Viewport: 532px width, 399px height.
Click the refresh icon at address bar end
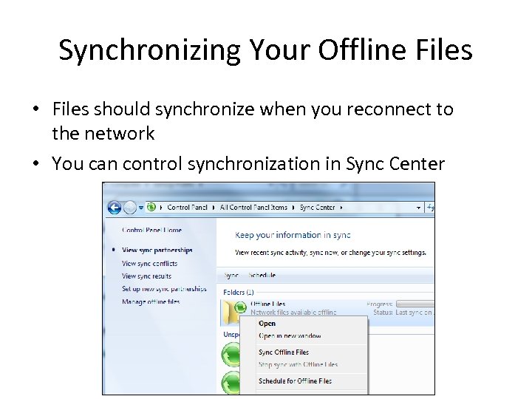pyautogui.click(x=430, y=208)
